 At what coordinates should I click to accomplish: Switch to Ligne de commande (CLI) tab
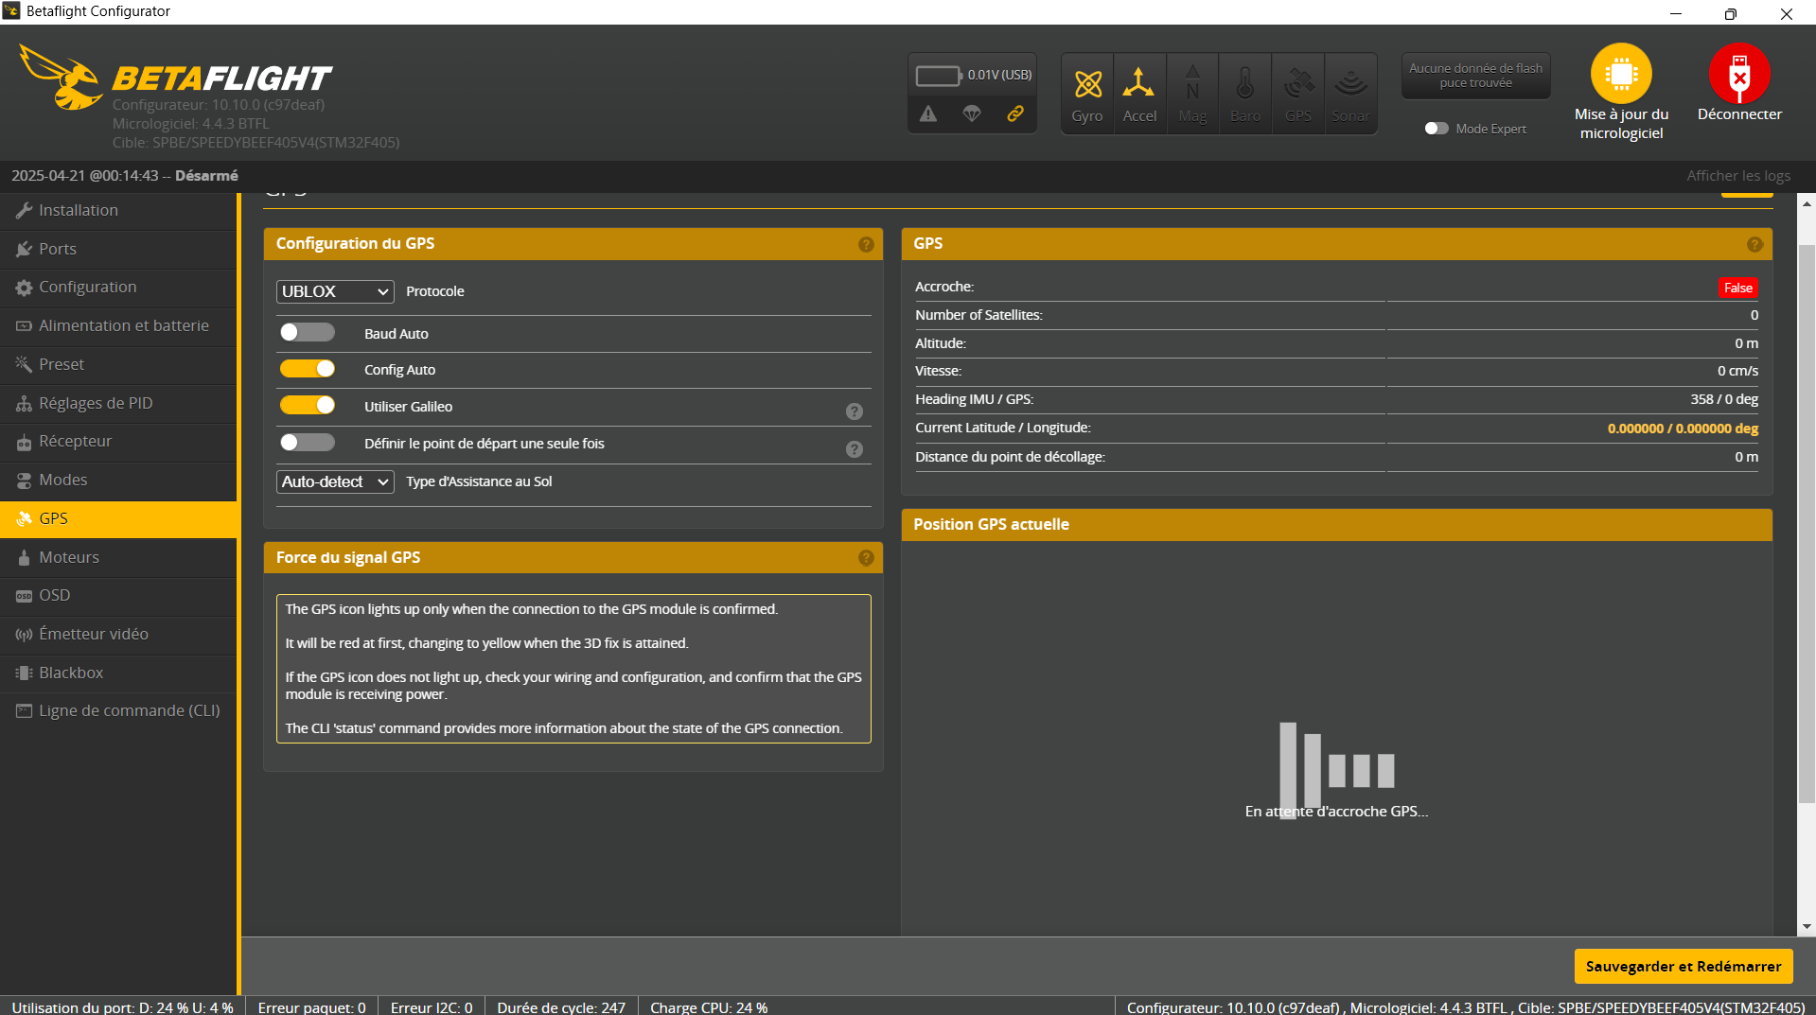click(129, 710)
